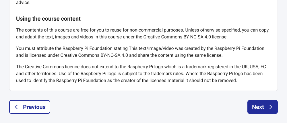
Task: Click the Previous button
Action: coord(30,107)
